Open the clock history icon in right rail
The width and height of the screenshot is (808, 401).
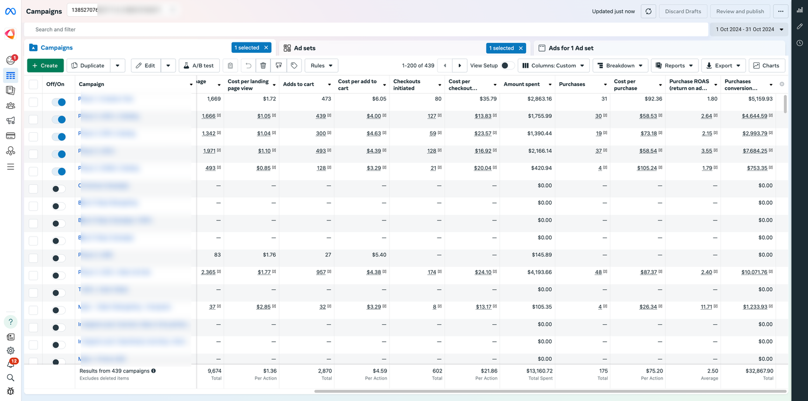point(800,43)
